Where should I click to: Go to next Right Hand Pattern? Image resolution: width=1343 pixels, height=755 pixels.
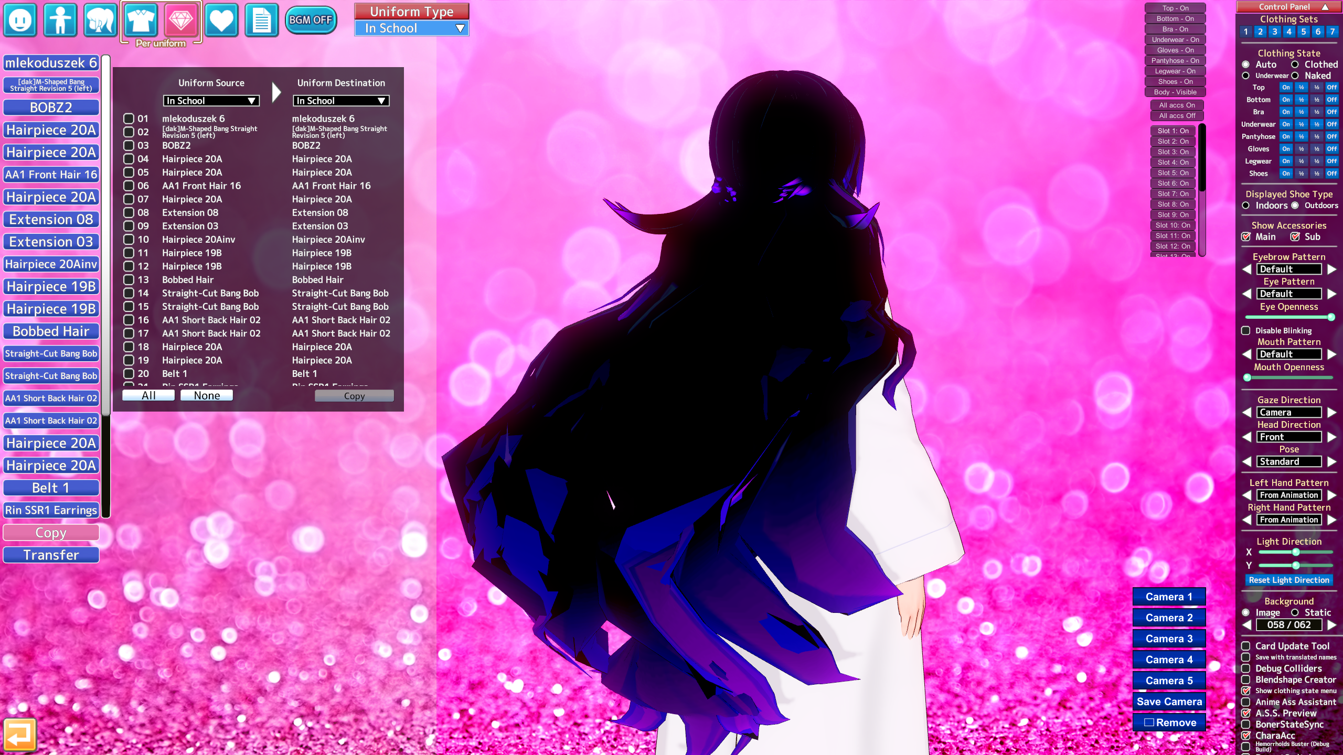tap(1331, 520)
